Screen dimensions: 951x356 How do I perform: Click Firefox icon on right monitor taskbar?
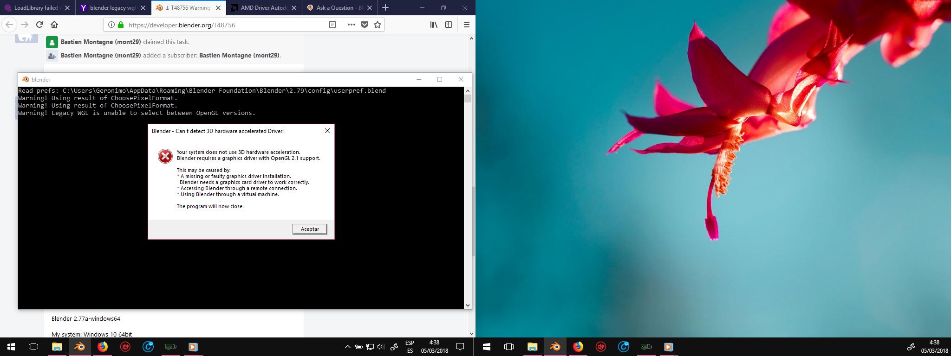pos(578,347)
